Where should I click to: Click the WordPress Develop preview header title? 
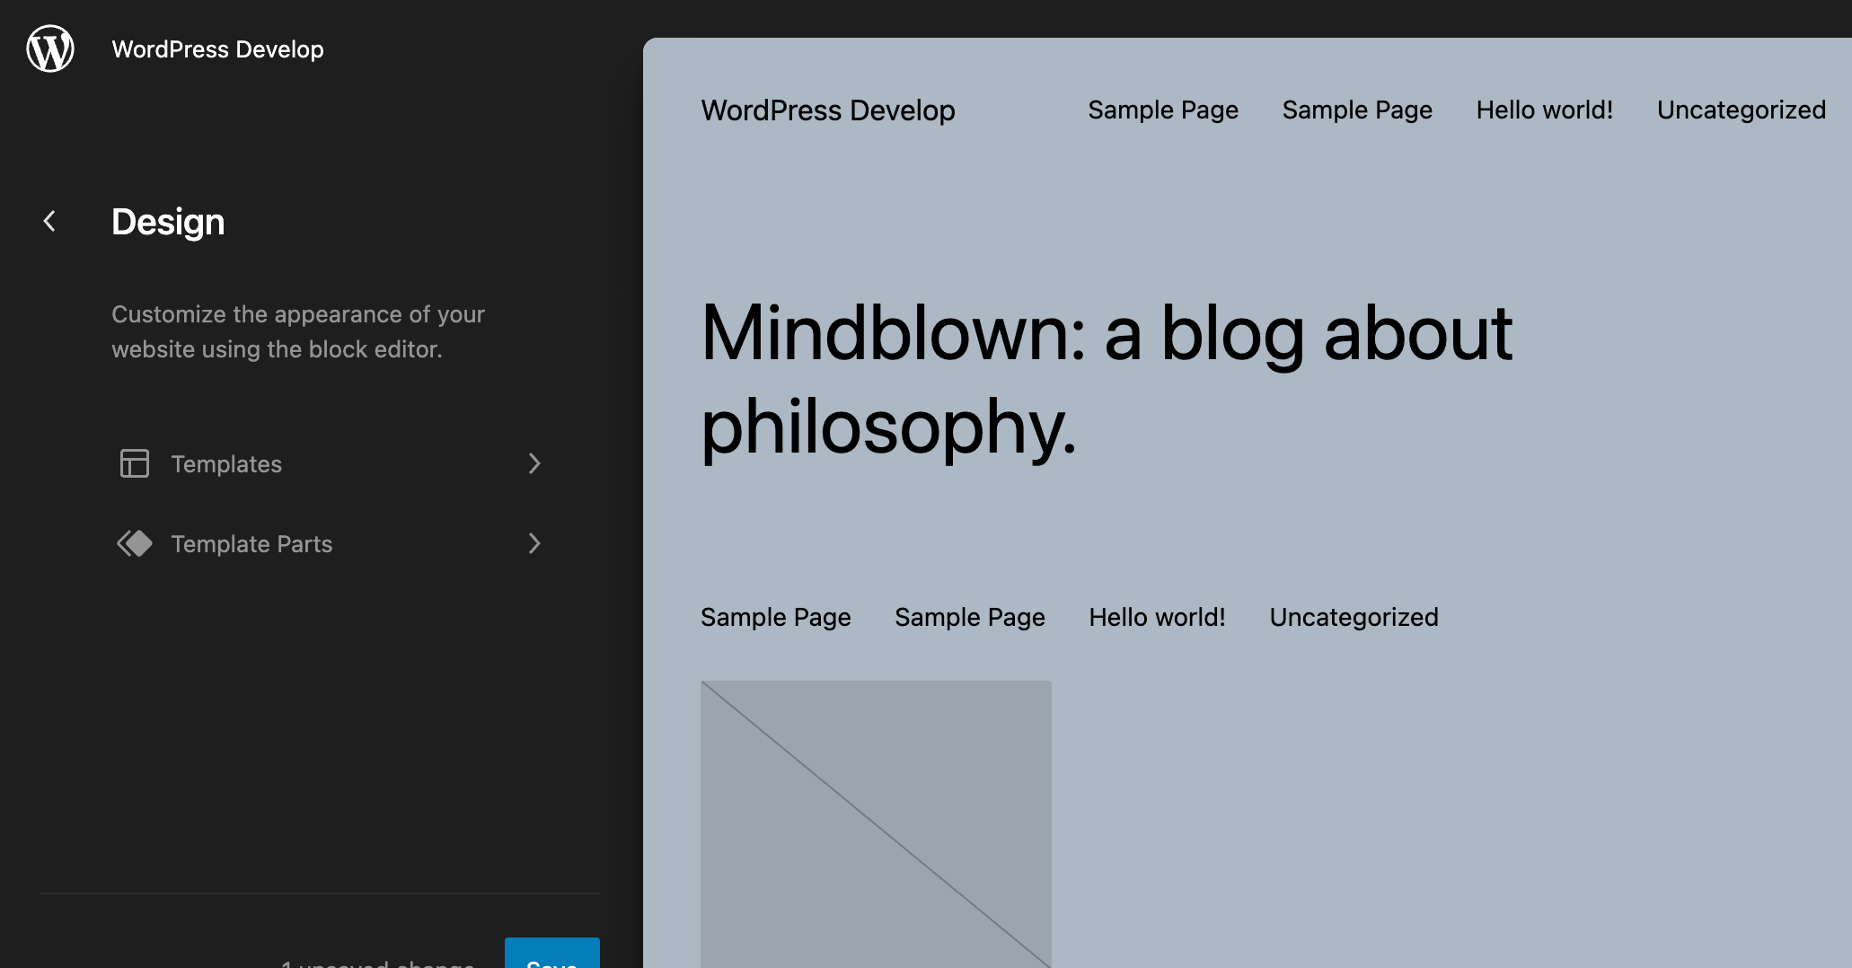828,110
